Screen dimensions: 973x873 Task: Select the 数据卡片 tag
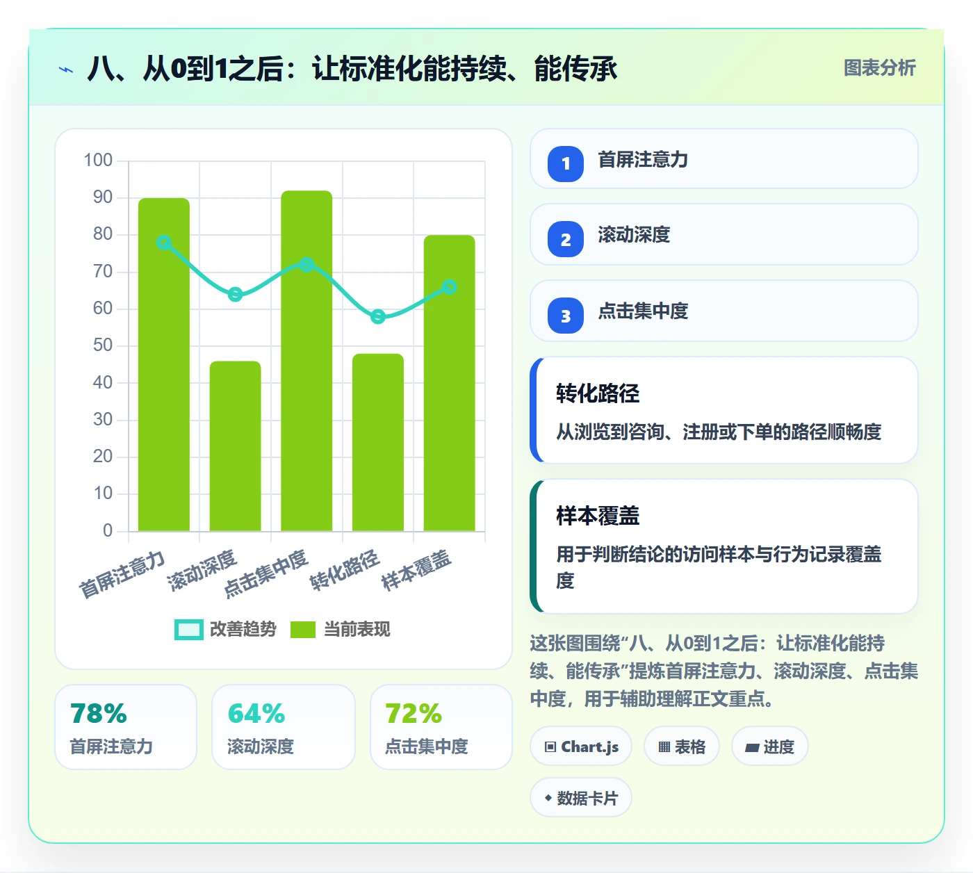pyautogui.click(x=581, y=798)
